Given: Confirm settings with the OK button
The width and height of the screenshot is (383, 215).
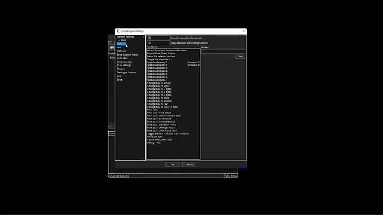Looking at the screenshot, I should tap(172, 165).
